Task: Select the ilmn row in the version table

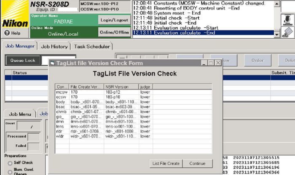Action: coord(133,122)
